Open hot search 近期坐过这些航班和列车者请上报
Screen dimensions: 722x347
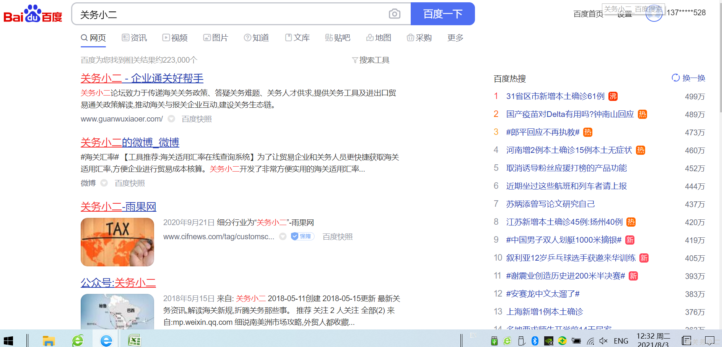click(x=567, y=186)
